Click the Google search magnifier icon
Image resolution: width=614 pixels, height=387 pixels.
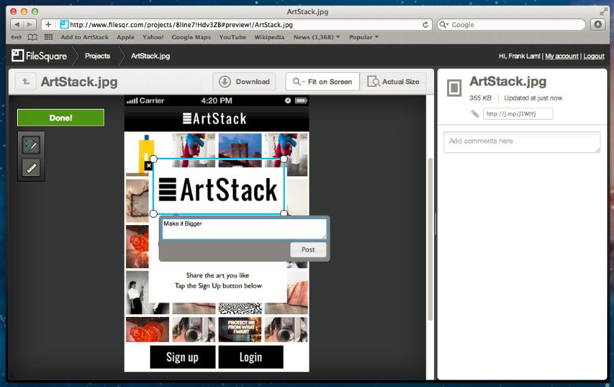[x=444, y=24]
